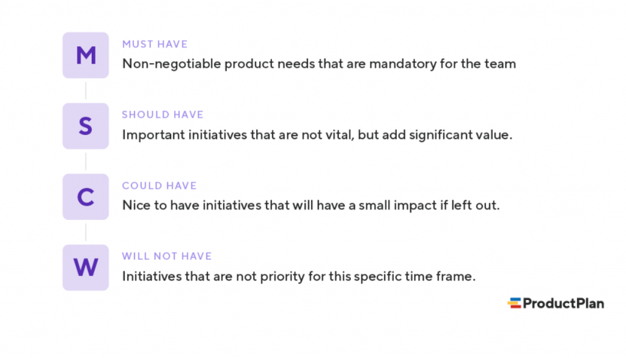This screenshot has height=358, width=626.
Task: Click the Nice to have initiatives description
Action: pyautogui.click(x=311, y=205)
